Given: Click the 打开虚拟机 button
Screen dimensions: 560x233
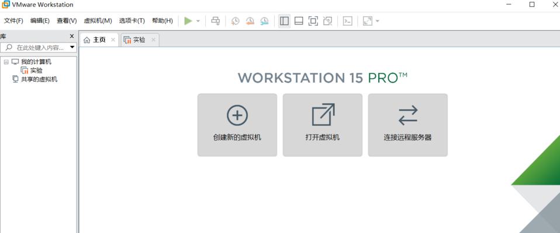Looking at the screenshot, I should (323, 125).
